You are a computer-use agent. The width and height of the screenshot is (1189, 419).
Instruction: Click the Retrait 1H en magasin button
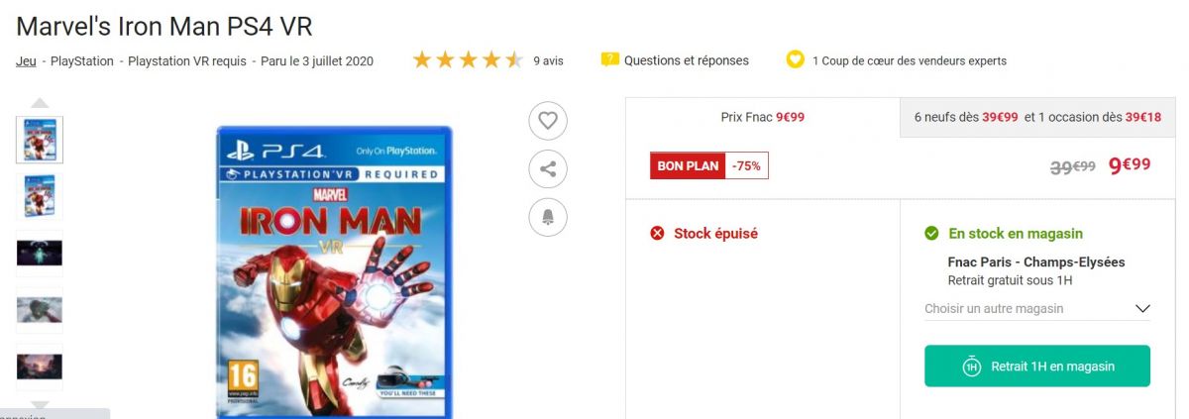tap(1037, 367)
